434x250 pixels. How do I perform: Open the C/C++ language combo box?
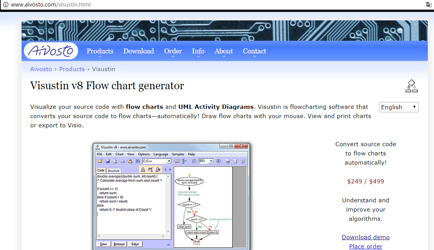click(157, 161)
